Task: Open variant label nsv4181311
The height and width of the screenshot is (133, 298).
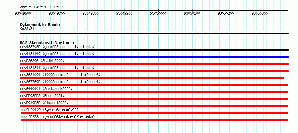Action: tap(57, 68)
